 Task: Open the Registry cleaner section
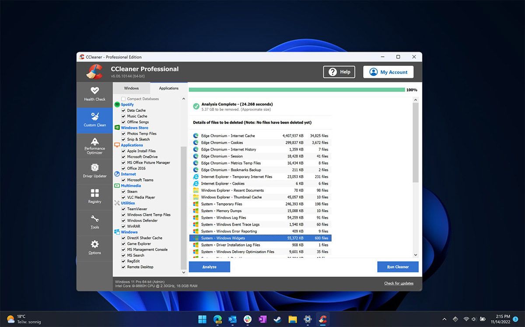coord(94,196)
